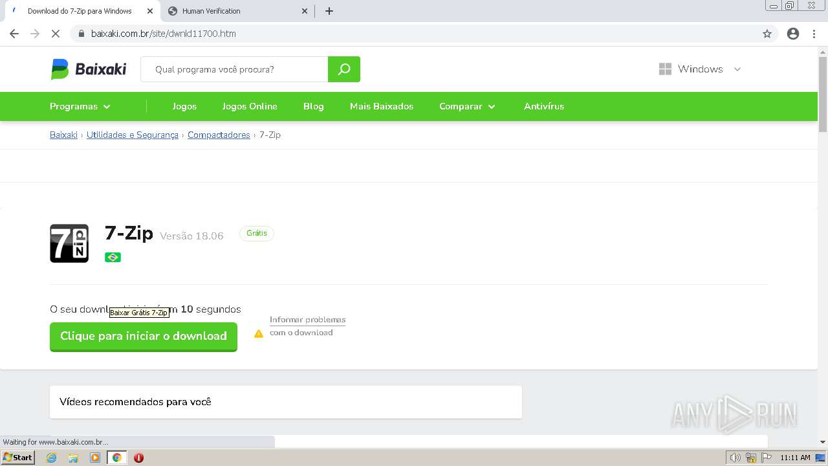Click the browser address bar URL
Image resolution: width=828 pixels, height=466 pixels.
[164, 34]
